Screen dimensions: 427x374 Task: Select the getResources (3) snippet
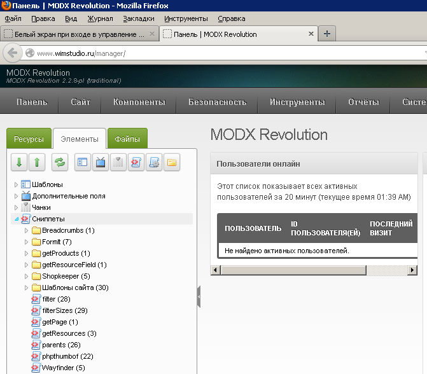point(69,333)
